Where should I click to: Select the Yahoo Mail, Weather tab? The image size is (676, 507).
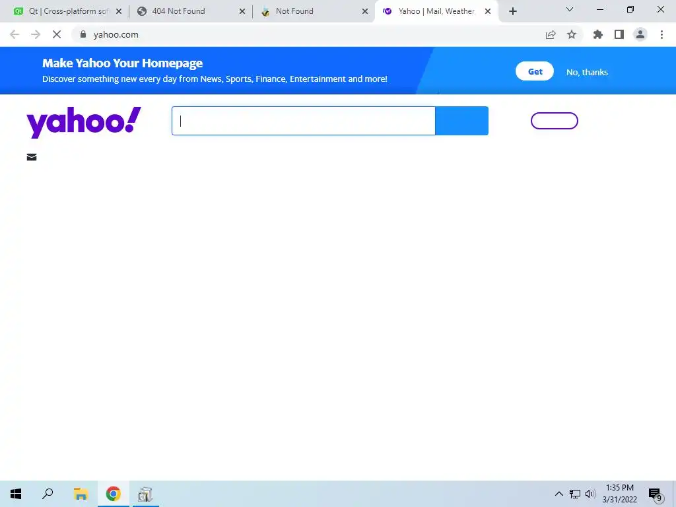coord(436,11)
